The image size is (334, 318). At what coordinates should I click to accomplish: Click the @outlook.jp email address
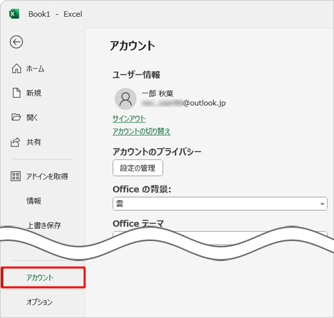point(184,103)
